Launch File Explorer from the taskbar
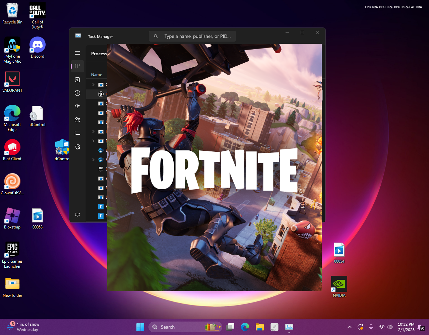This screenshot has height=335, width=429. click(x=260, y=327)
